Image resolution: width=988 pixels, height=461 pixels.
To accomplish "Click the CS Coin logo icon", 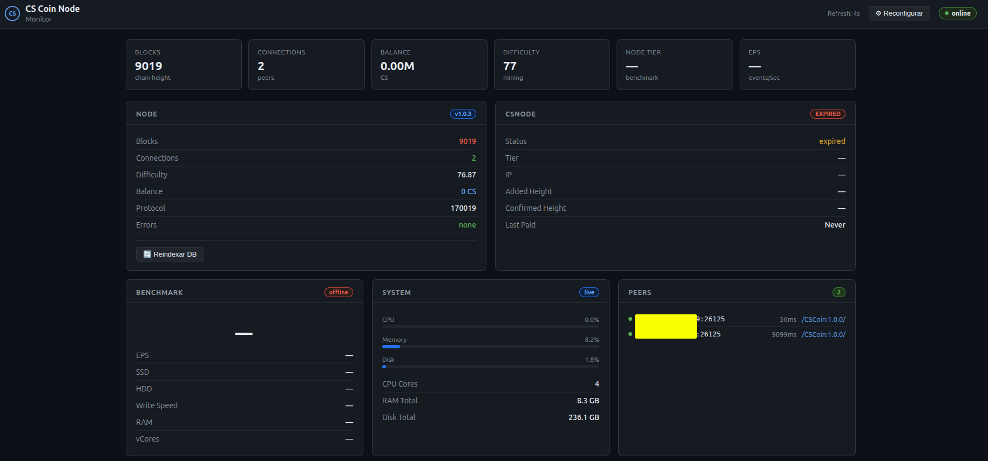I will click(x=12, y=13).
